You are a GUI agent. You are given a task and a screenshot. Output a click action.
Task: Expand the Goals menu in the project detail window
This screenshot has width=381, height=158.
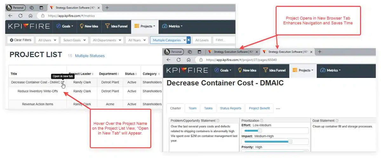223,71
